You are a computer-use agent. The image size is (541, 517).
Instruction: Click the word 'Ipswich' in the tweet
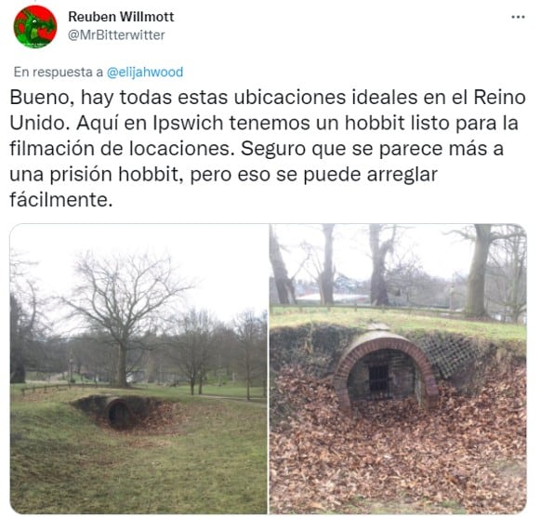[x=188, y=124]
